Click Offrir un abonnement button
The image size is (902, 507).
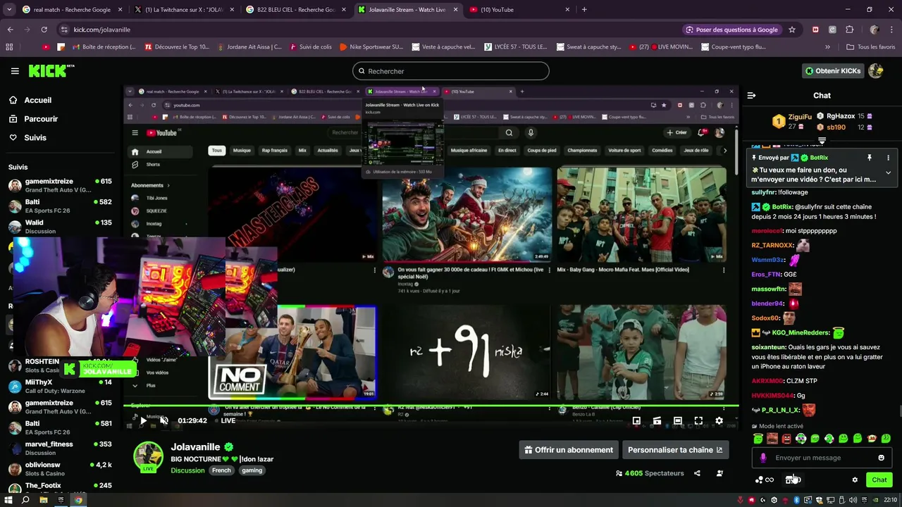[x=569, y=450]
